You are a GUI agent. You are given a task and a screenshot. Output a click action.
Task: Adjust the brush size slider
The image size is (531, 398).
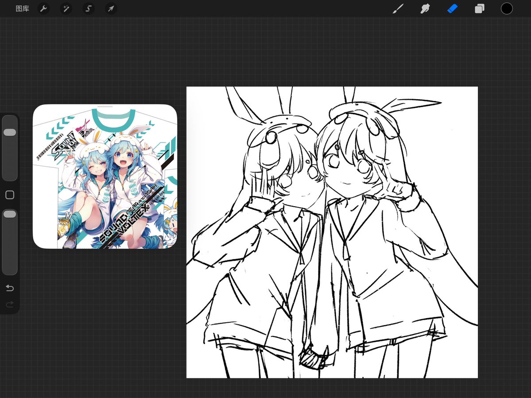tap(10, 148)
